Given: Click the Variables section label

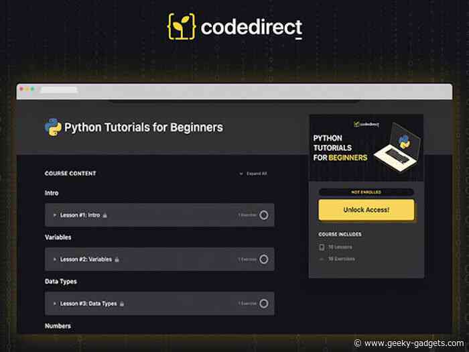Looking at the screenshot, I should coord(58,237).
